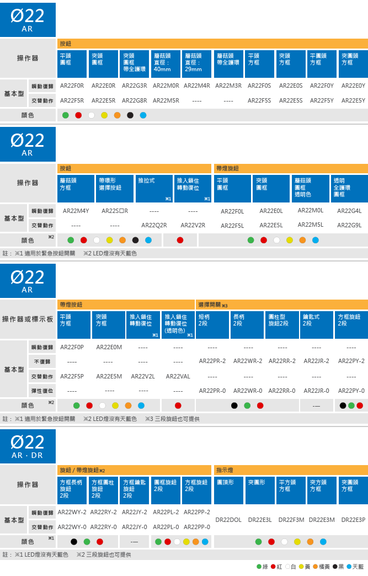Select the DR22F3M model code
This screenshot has width=368, height=576.
tap(291, 520)
